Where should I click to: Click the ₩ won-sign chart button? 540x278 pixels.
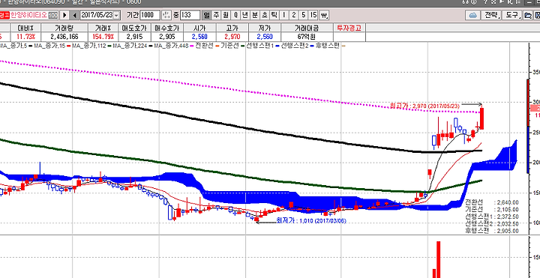324,16
